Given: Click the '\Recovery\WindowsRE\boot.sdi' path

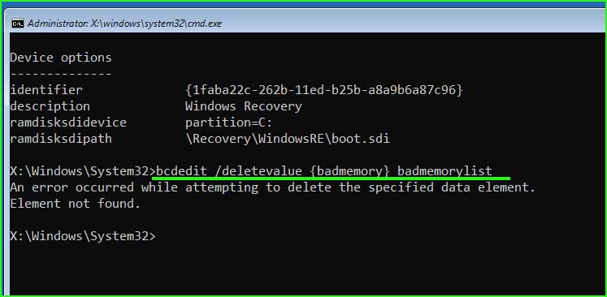Looking at the screenshot, I should [287, 139].
